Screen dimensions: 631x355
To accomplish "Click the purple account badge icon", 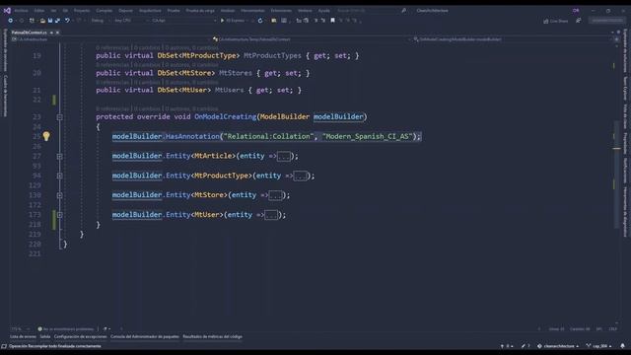I will point(576,11).
